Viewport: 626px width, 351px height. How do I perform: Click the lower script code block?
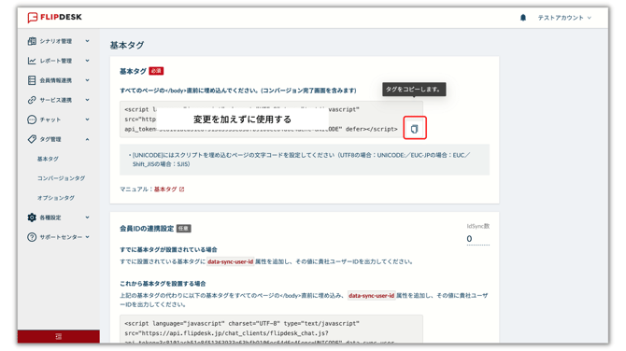click(x=271, y=329)
